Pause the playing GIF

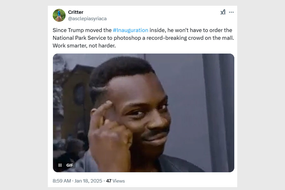[x=60, y=165]
